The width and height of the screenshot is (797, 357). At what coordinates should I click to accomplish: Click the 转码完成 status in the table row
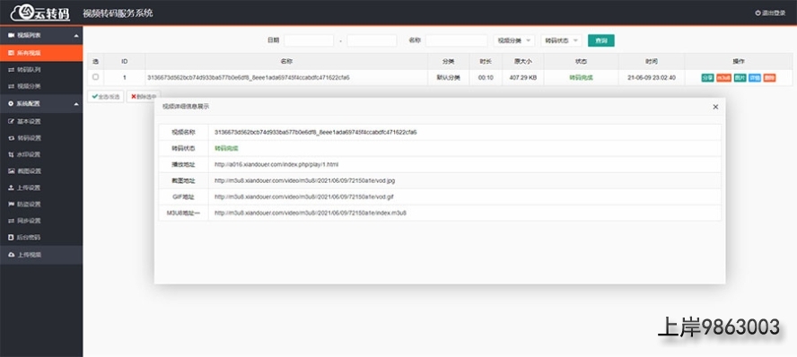581,78
